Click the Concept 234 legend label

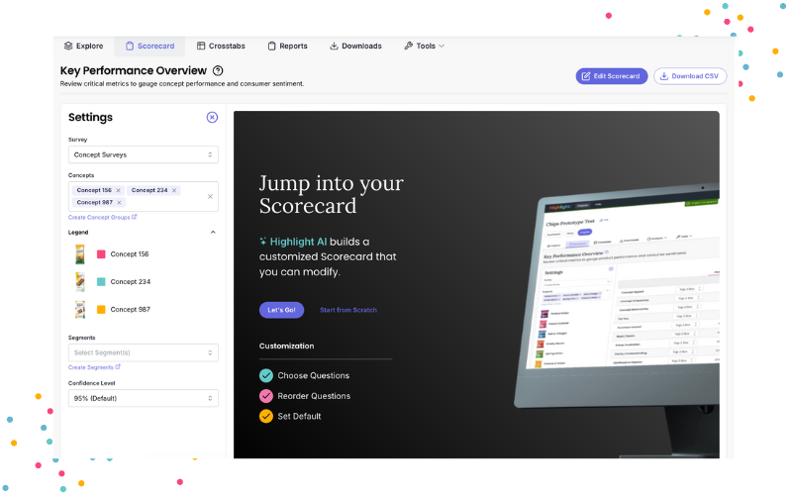point(131,282)
